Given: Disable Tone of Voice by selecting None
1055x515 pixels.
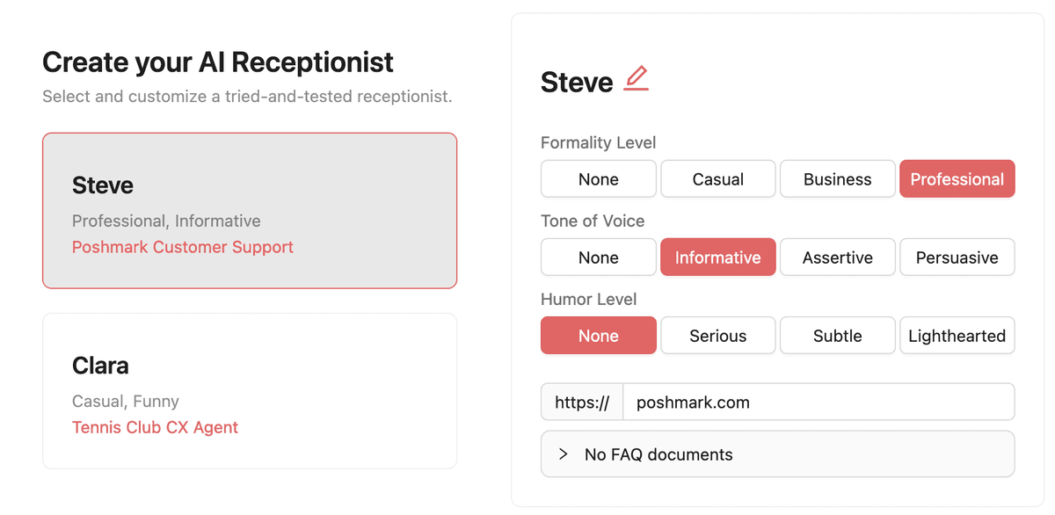Looking at the screenshot, I should click(x=598, y=257).
